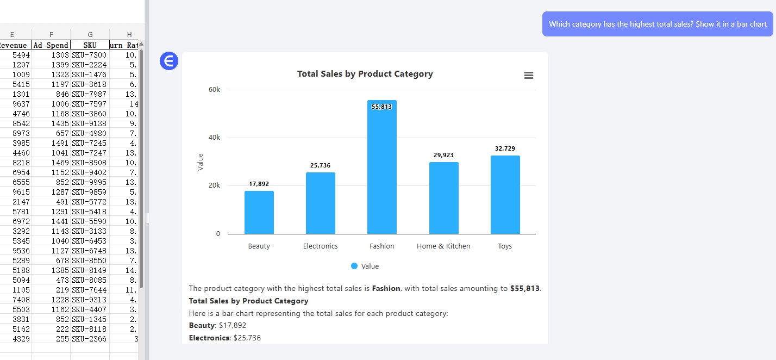Screen dimensions: 776x360
Task: Click the panel divider collapse handle
Action: click(147, 218)
